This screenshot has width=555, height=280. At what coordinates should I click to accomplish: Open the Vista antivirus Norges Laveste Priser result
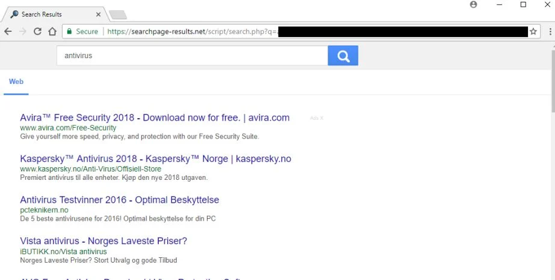(x=103, y=241)
